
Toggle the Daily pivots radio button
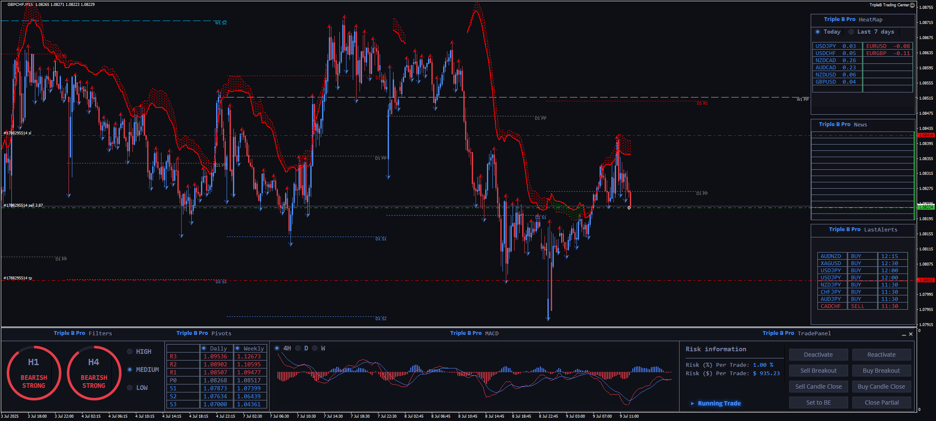[204, 348]
